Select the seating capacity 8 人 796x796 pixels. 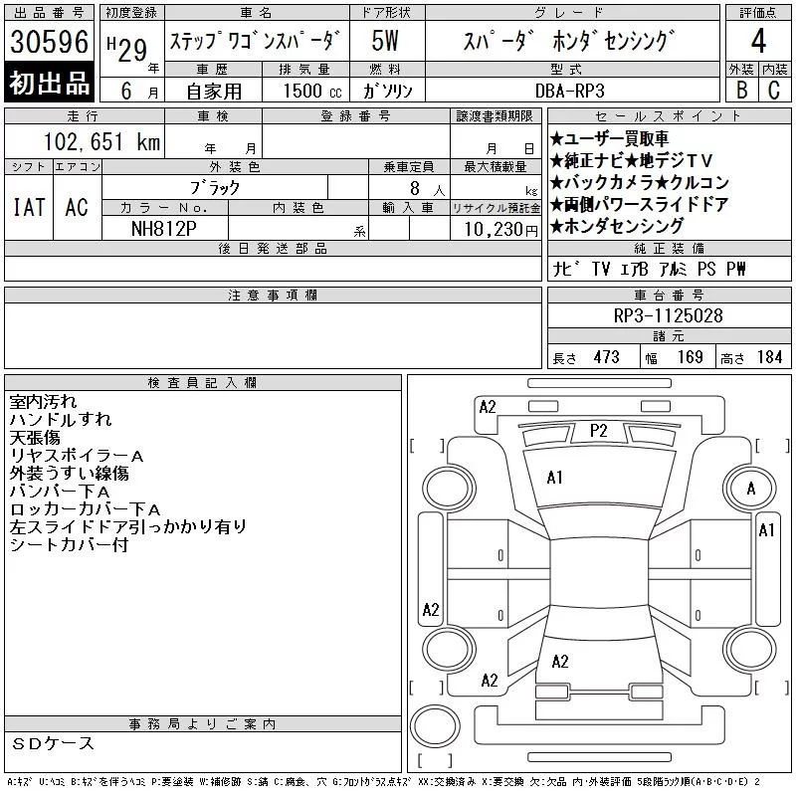tap(428, 188)
